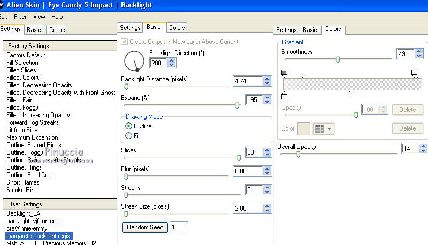
Task: Increase Backlight Direction value
Action: [171, 61]
